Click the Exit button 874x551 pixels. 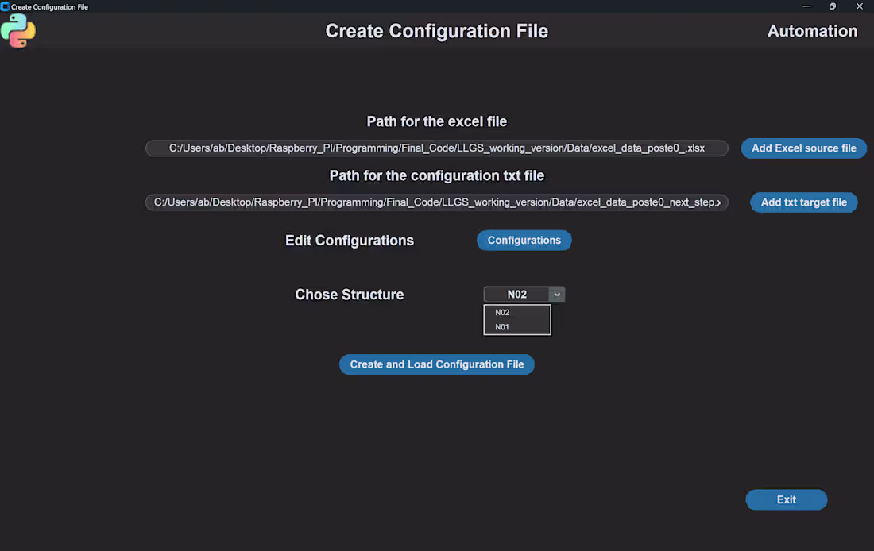pos(786,499)
